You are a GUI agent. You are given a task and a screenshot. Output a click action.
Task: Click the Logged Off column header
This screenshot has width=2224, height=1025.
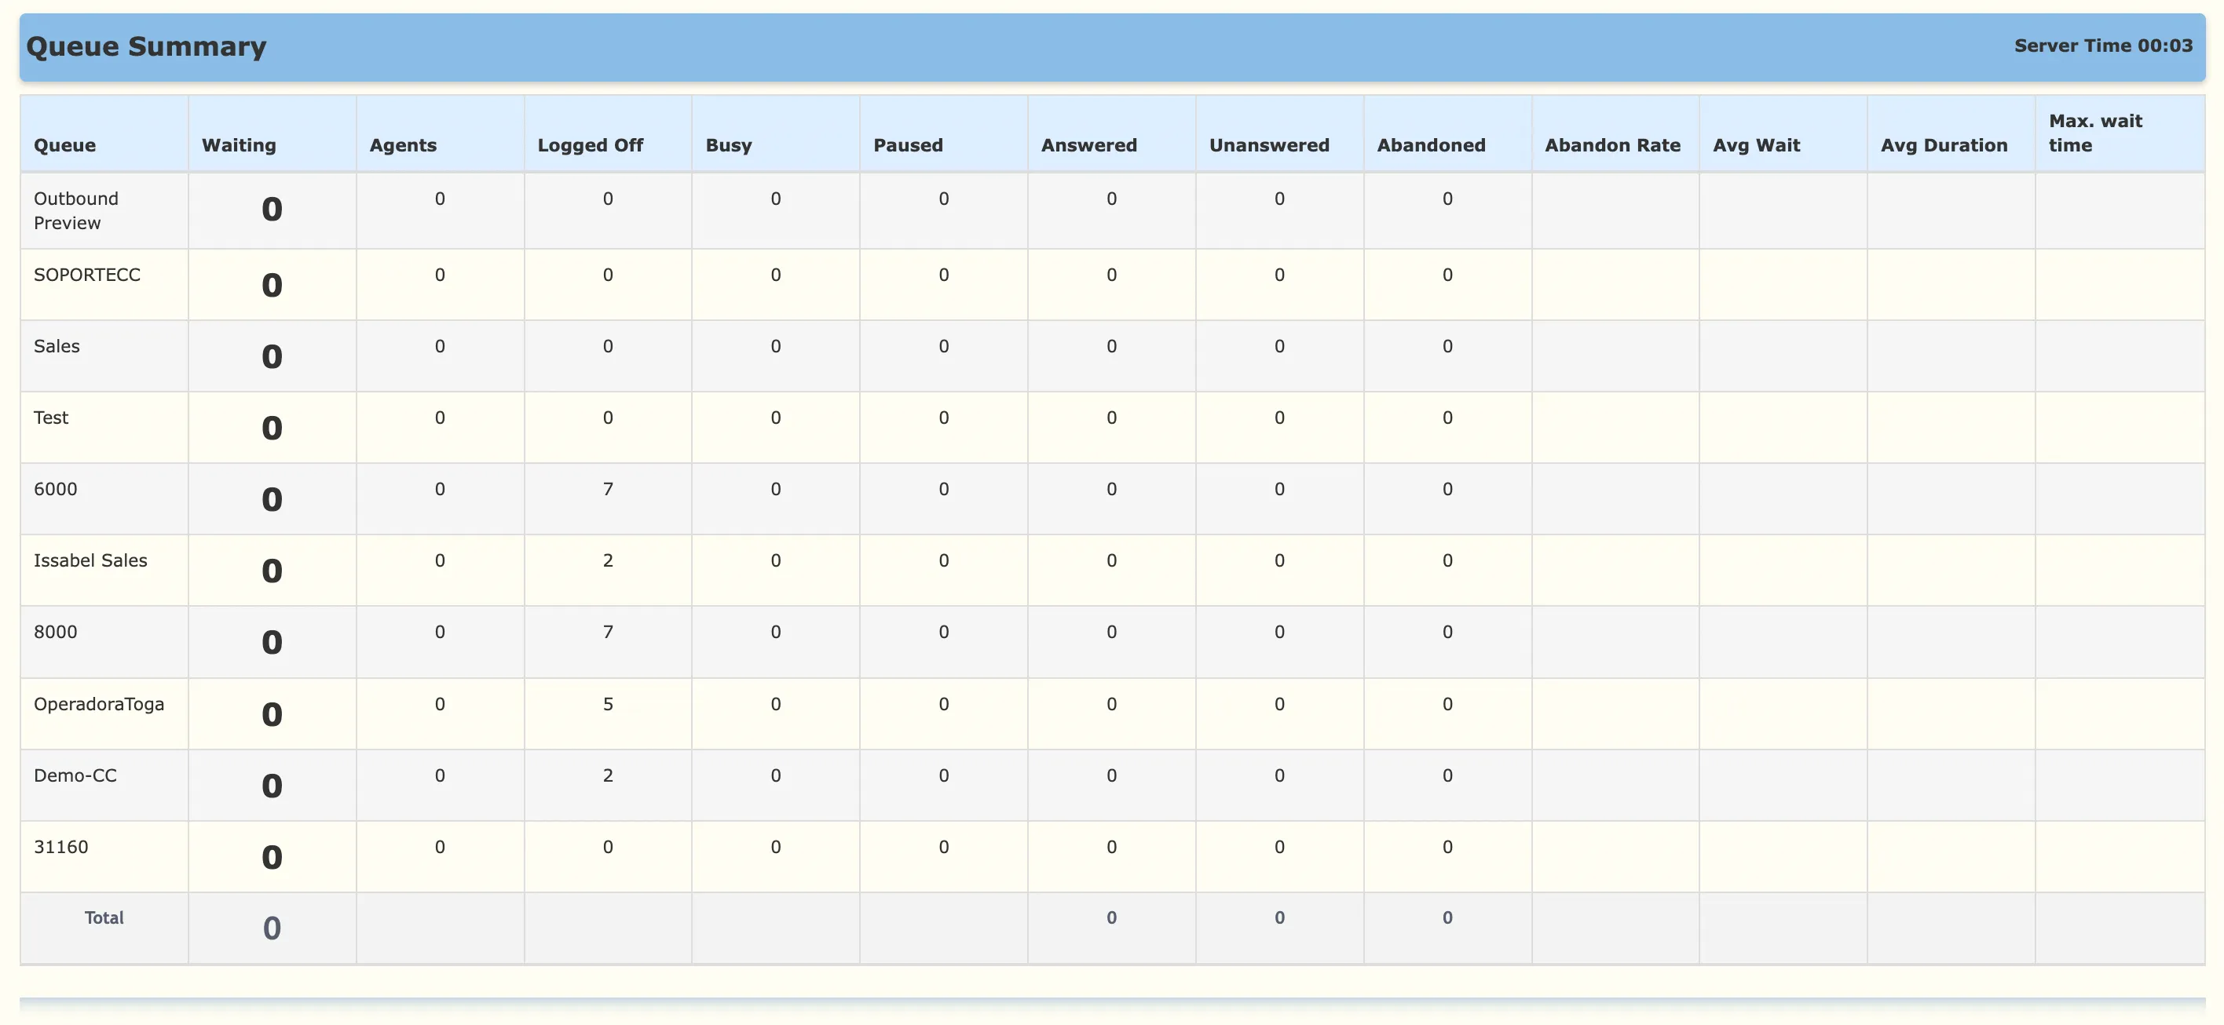[590, 145]
